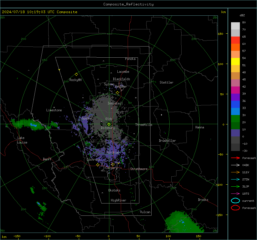Click the Hanna town label
Screen dimensions: 257x240
[x=200, y=127]
